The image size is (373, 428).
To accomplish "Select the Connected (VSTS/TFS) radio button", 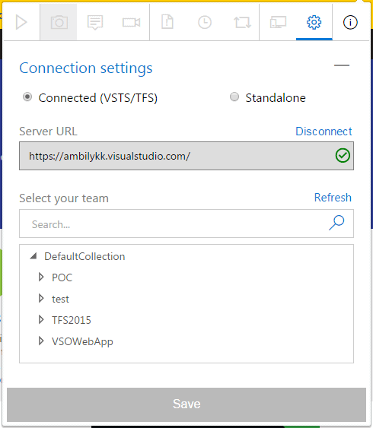I will pyautogui.click(x=27, y=97).
